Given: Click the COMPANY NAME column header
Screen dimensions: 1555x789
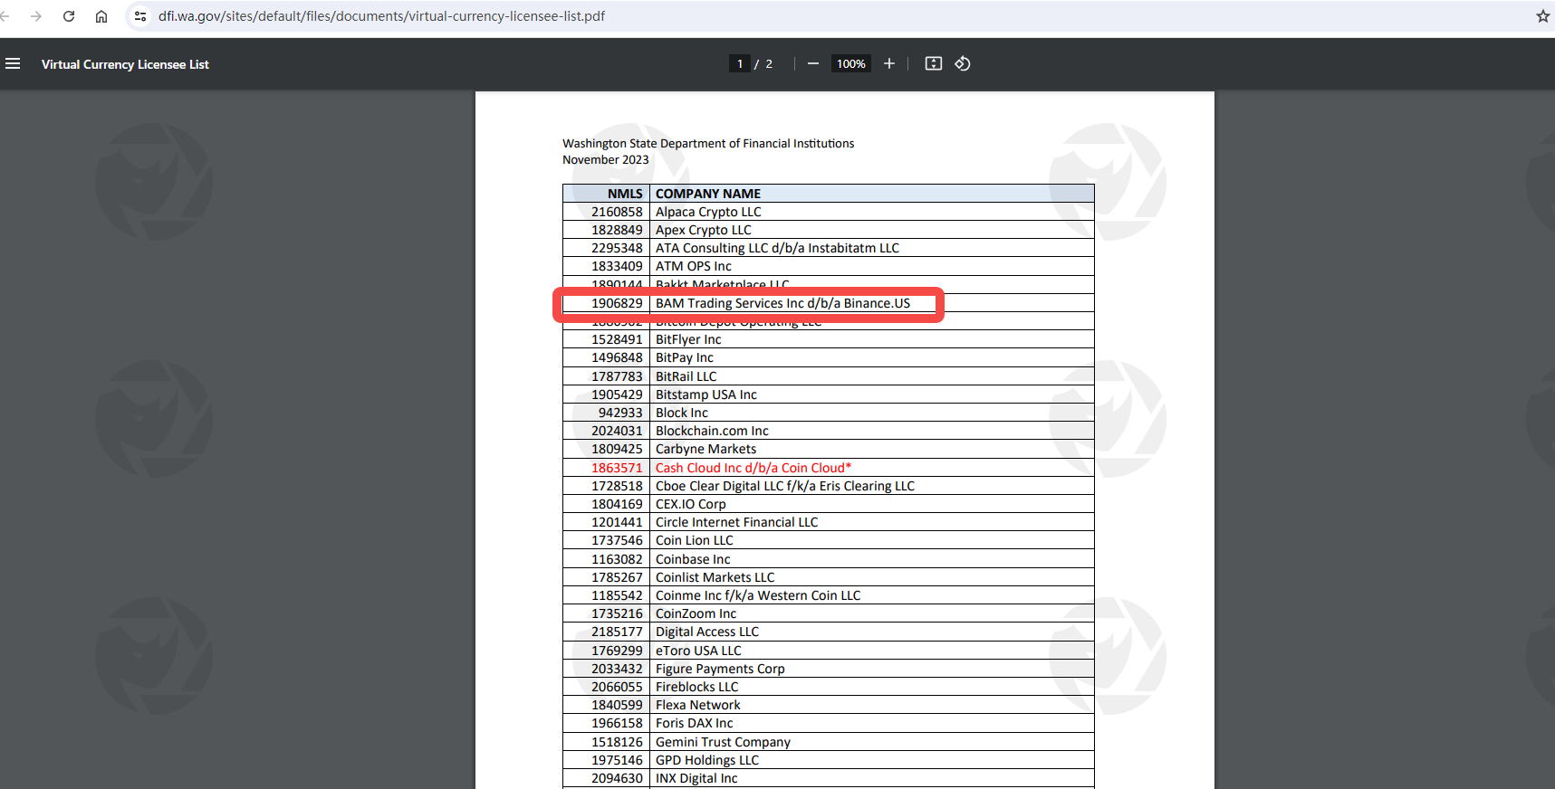Looking at the screenshot, I should [708, 194].
